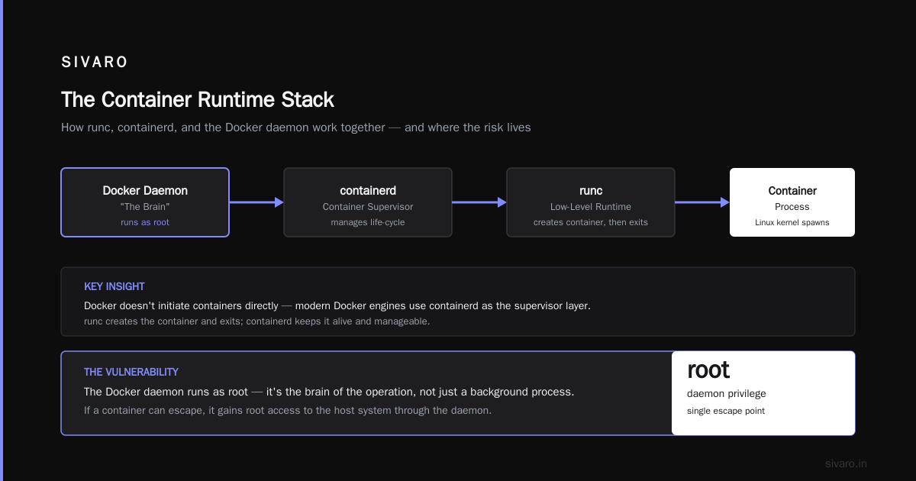
Task: Select the containerd box
Action: pyautogui.click(x=368, y=202)
